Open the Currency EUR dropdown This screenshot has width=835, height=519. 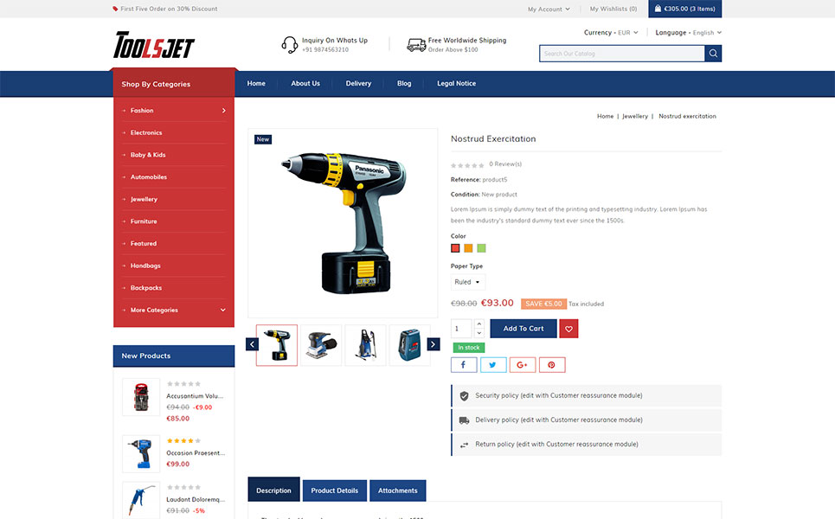pyautogui.click(x=611, y=33)
